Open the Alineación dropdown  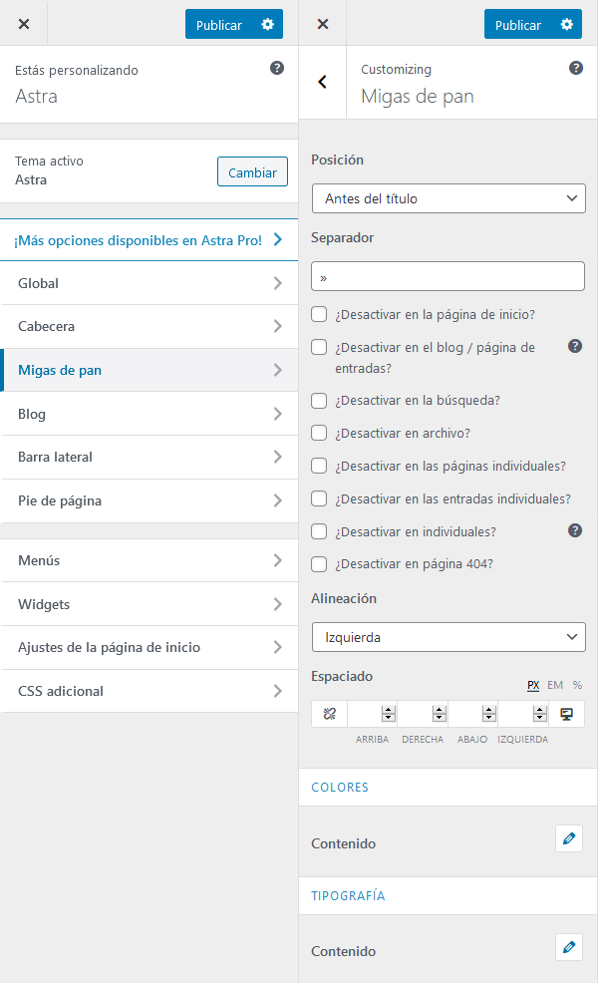[448, 637]
